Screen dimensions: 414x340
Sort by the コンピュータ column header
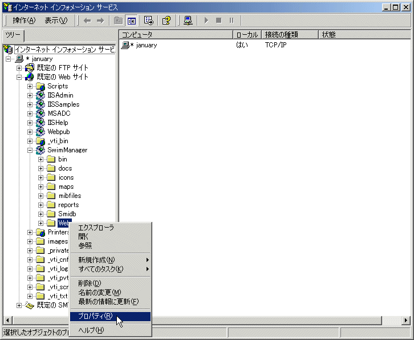tap(176, 35)
